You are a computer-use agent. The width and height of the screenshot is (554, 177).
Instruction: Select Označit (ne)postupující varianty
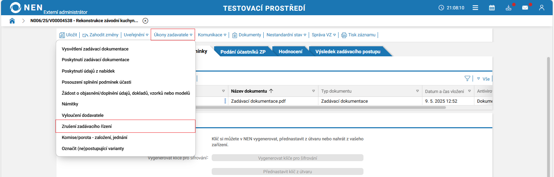click(125, 149)
